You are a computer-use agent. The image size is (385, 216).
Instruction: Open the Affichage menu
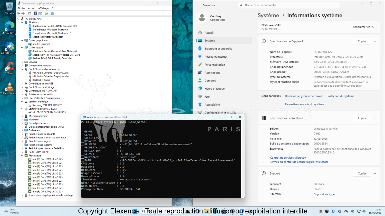click(x=43, y=8)
